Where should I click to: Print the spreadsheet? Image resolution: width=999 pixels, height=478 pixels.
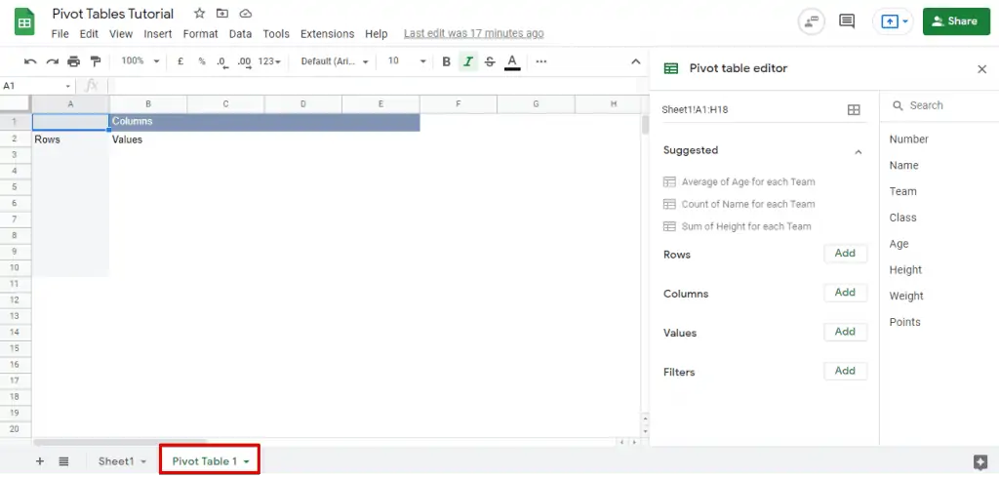[74, 61]
